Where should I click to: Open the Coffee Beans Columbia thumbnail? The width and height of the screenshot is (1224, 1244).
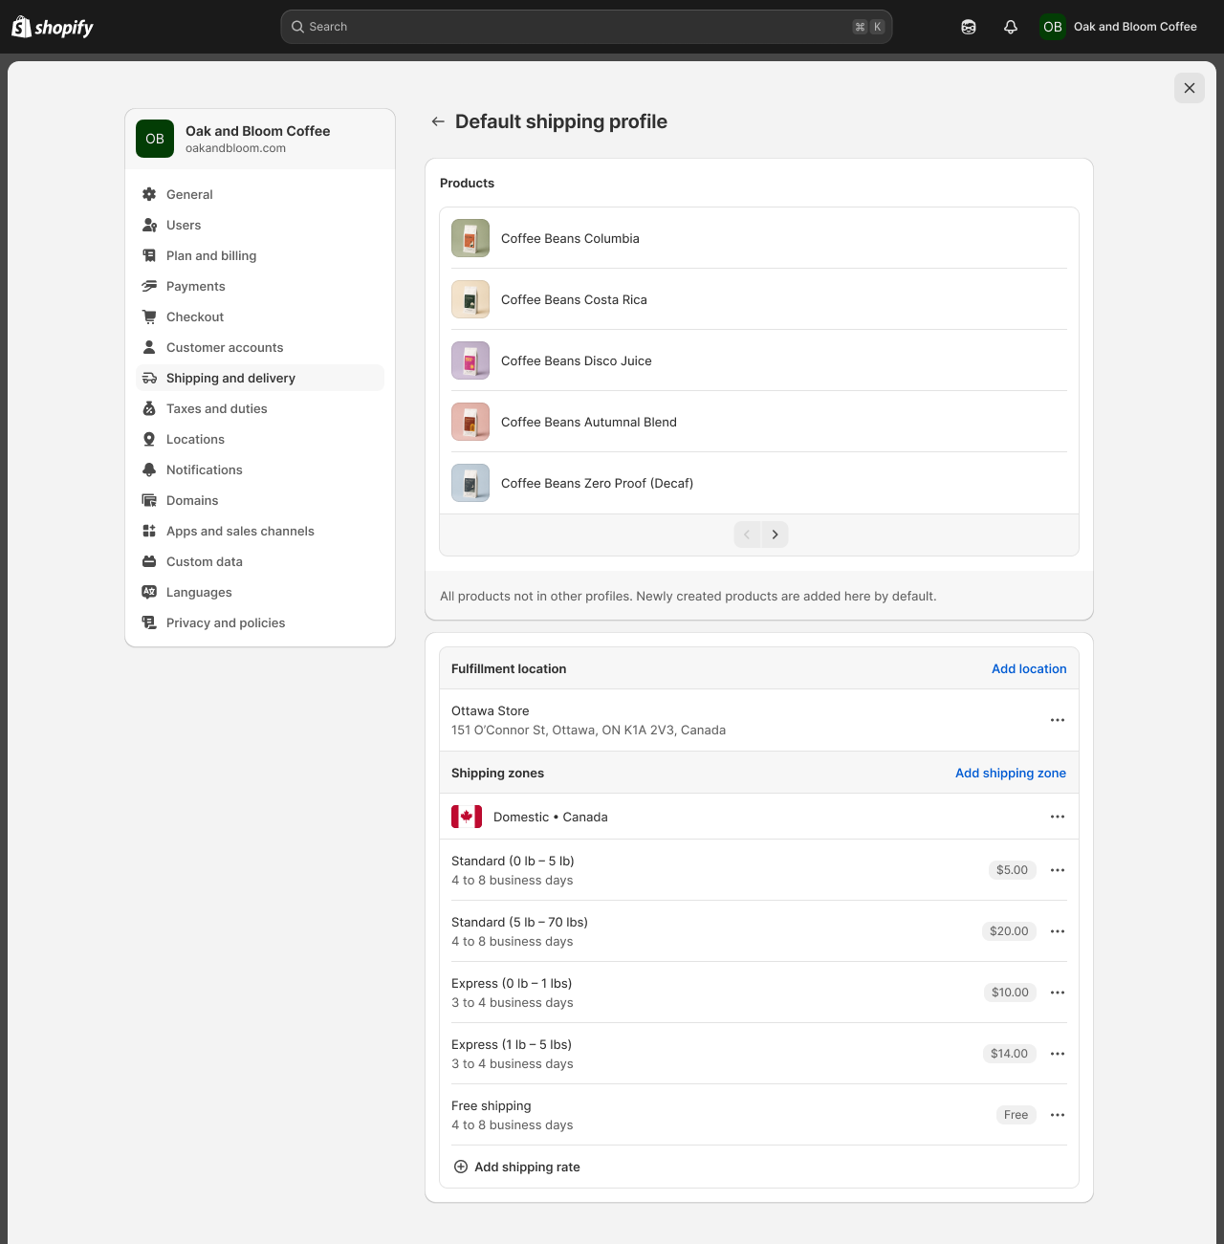[x=470, y=238]
